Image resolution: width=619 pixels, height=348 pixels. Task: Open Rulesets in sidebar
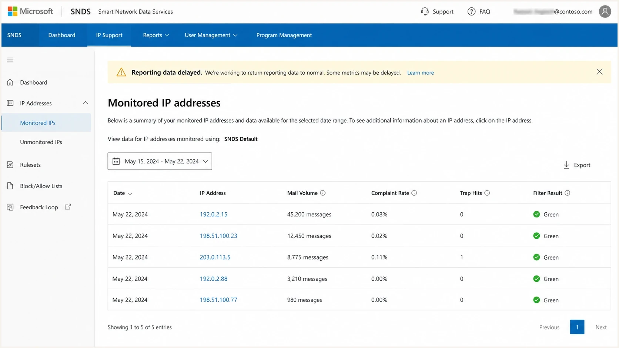coord(30,165)
